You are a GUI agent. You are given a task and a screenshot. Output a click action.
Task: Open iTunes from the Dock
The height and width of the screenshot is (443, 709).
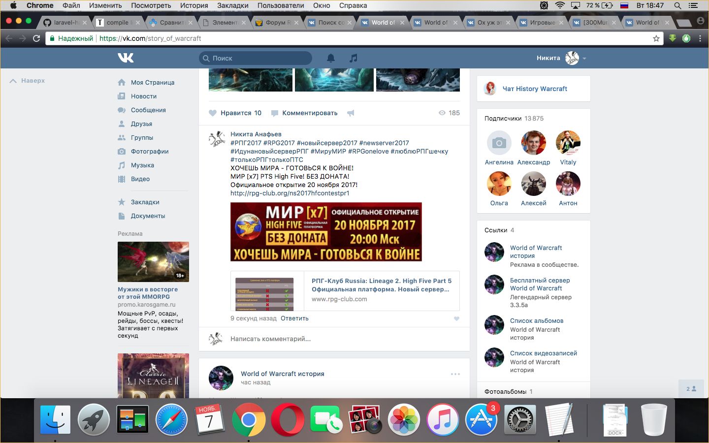point(443,420)
